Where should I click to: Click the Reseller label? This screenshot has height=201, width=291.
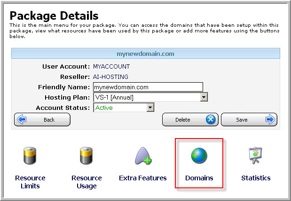75,77
